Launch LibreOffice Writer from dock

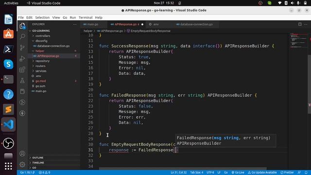tap(8, 19)
